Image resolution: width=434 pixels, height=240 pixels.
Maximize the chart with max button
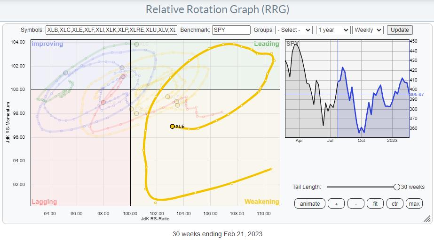(x=414, y=203)
